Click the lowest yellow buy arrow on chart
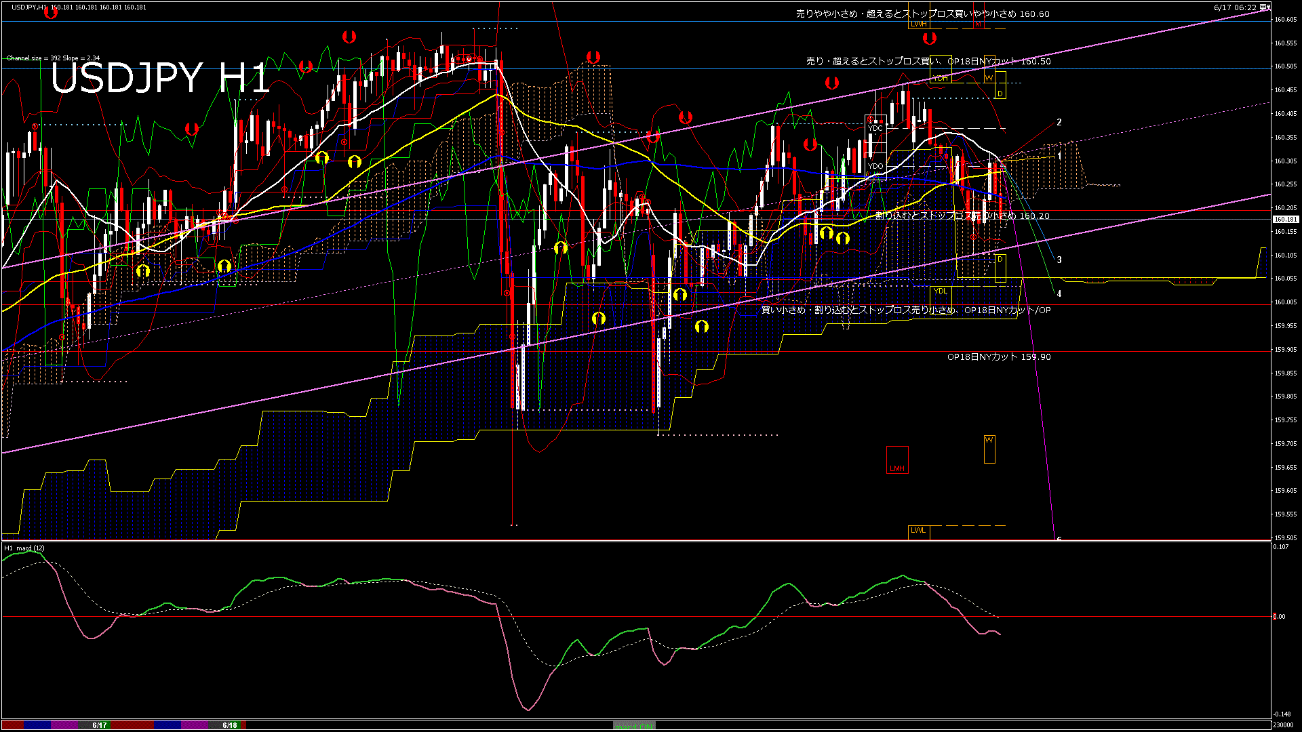Screen dimensions: 1302x732 pyautogui.click(x=702, y=327)
